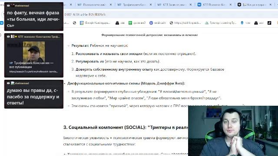This screenshot has width=278, height=156.
Task: Click the black plus icon on 'Когда внутри' tab
Action: pos(239,5)
